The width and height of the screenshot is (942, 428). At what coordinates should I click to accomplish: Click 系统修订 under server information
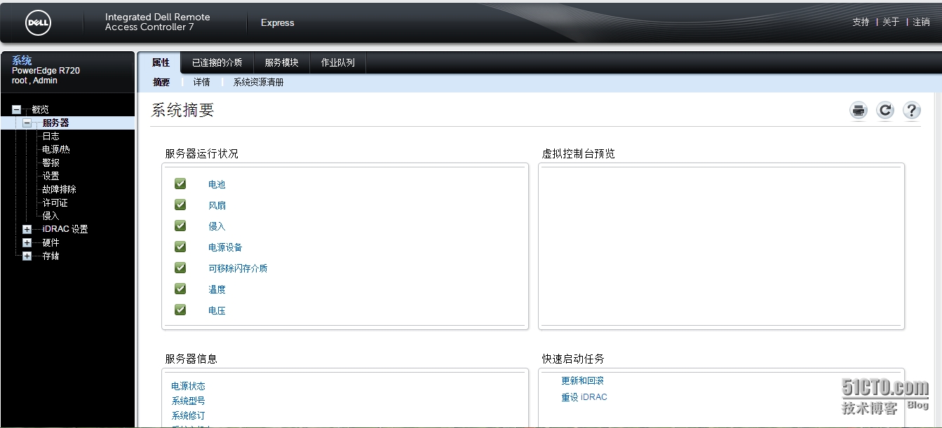click(188, 415)
